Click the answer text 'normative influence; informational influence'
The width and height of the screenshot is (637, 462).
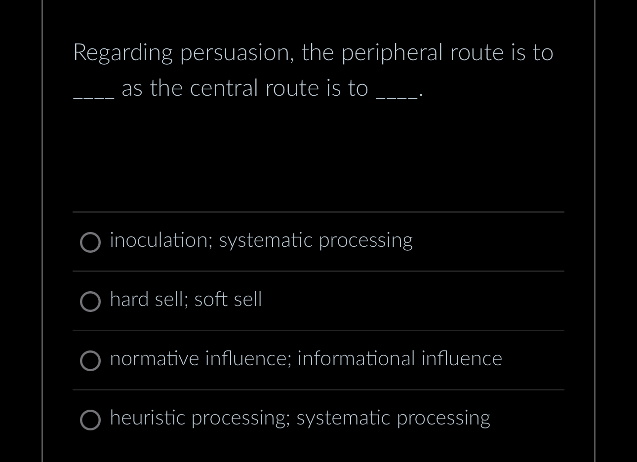pyautogui.click(x=305, y=359)
